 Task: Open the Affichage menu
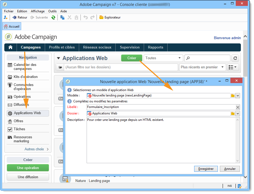tap(38, 11)
